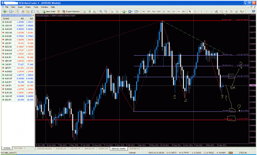Select NZDJPY in Market Watch

pos(18,100)
